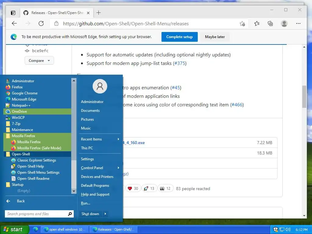This screenshot has width=312, height=234.
Task: Open Classic Explorer Settings
Action: tap(37, 160)
